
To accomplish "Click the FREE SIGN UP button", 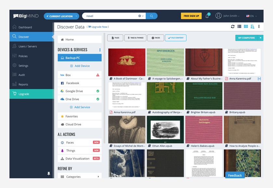I will click(x=191, y=16).
